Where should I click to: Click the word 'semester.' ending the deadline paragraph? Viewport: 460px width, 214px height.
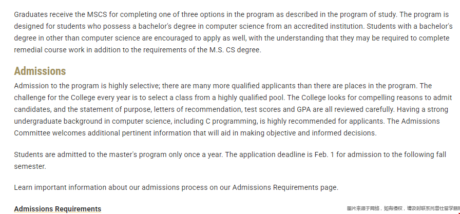click(30, 166)
